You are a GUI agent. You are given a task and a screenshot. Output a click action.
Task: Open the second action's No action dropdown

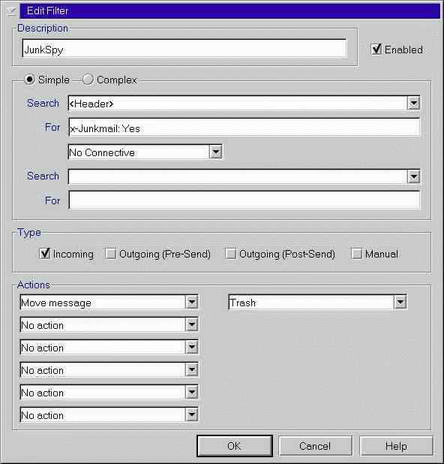(x=192, y=324)
